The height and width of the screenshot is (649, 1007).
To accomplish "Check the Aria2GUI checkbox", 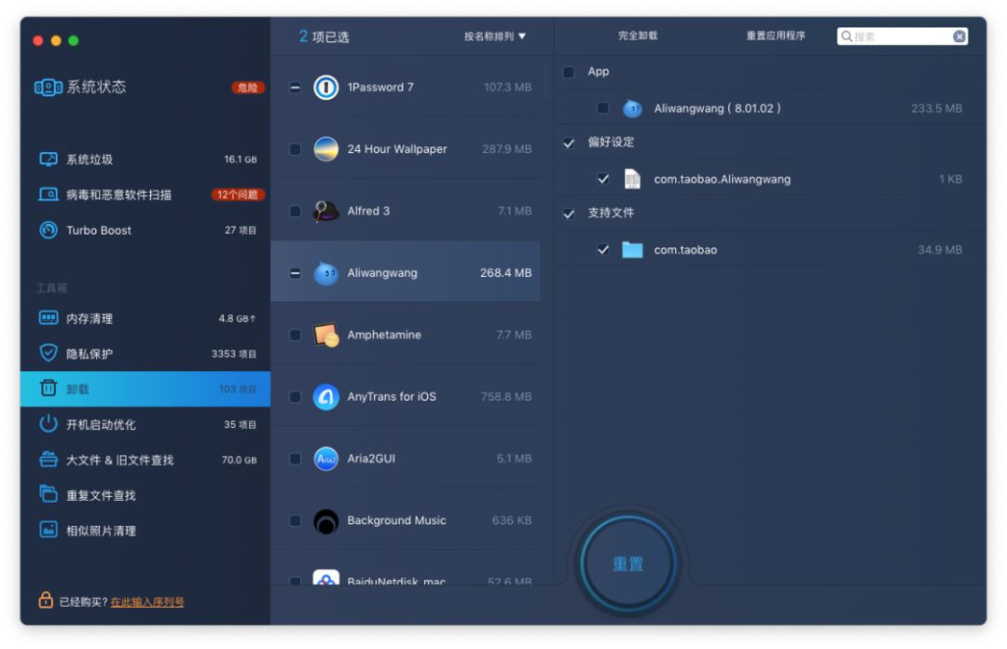I will pos(295,459).
